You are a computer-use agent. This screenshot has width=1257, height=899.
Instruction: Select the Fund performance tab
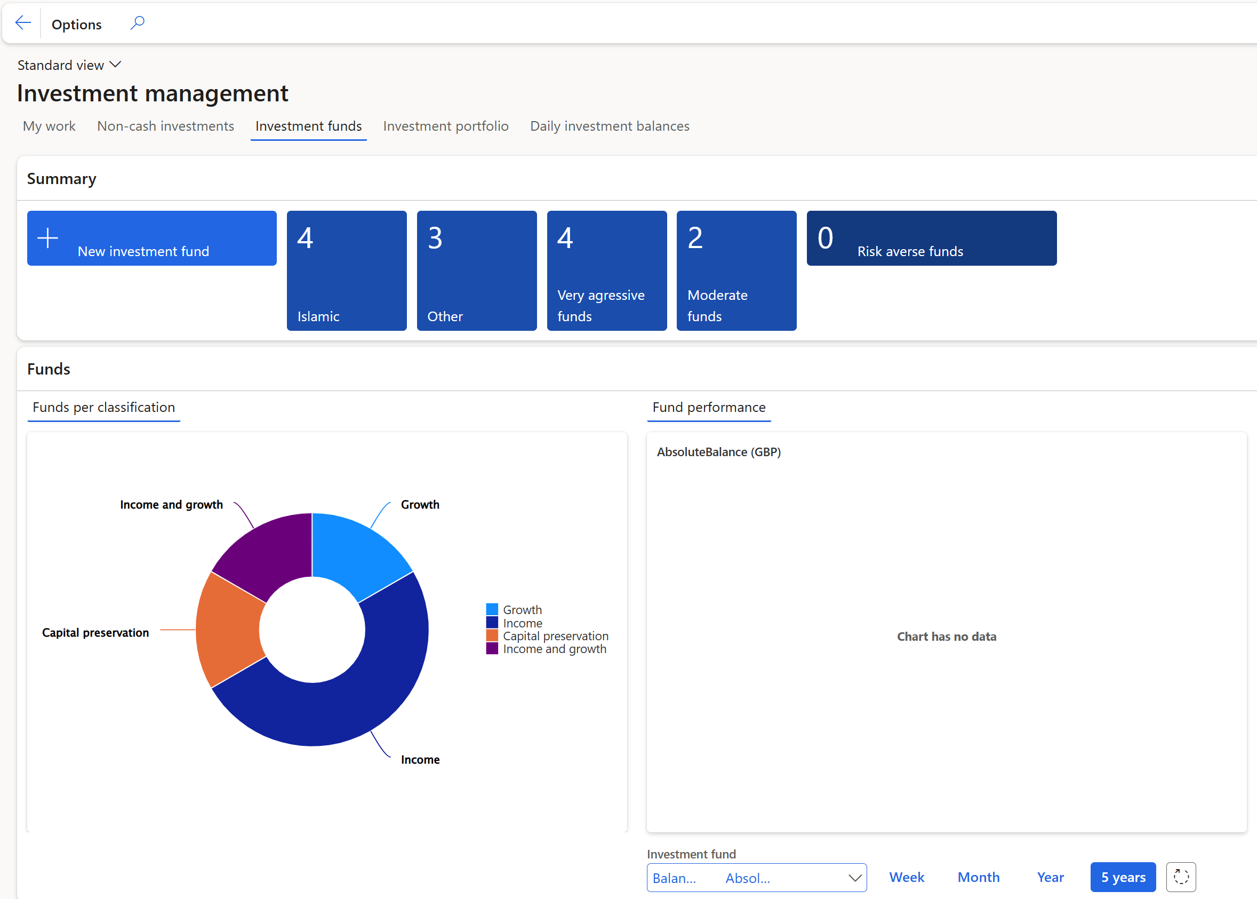(x=709, y=408)
